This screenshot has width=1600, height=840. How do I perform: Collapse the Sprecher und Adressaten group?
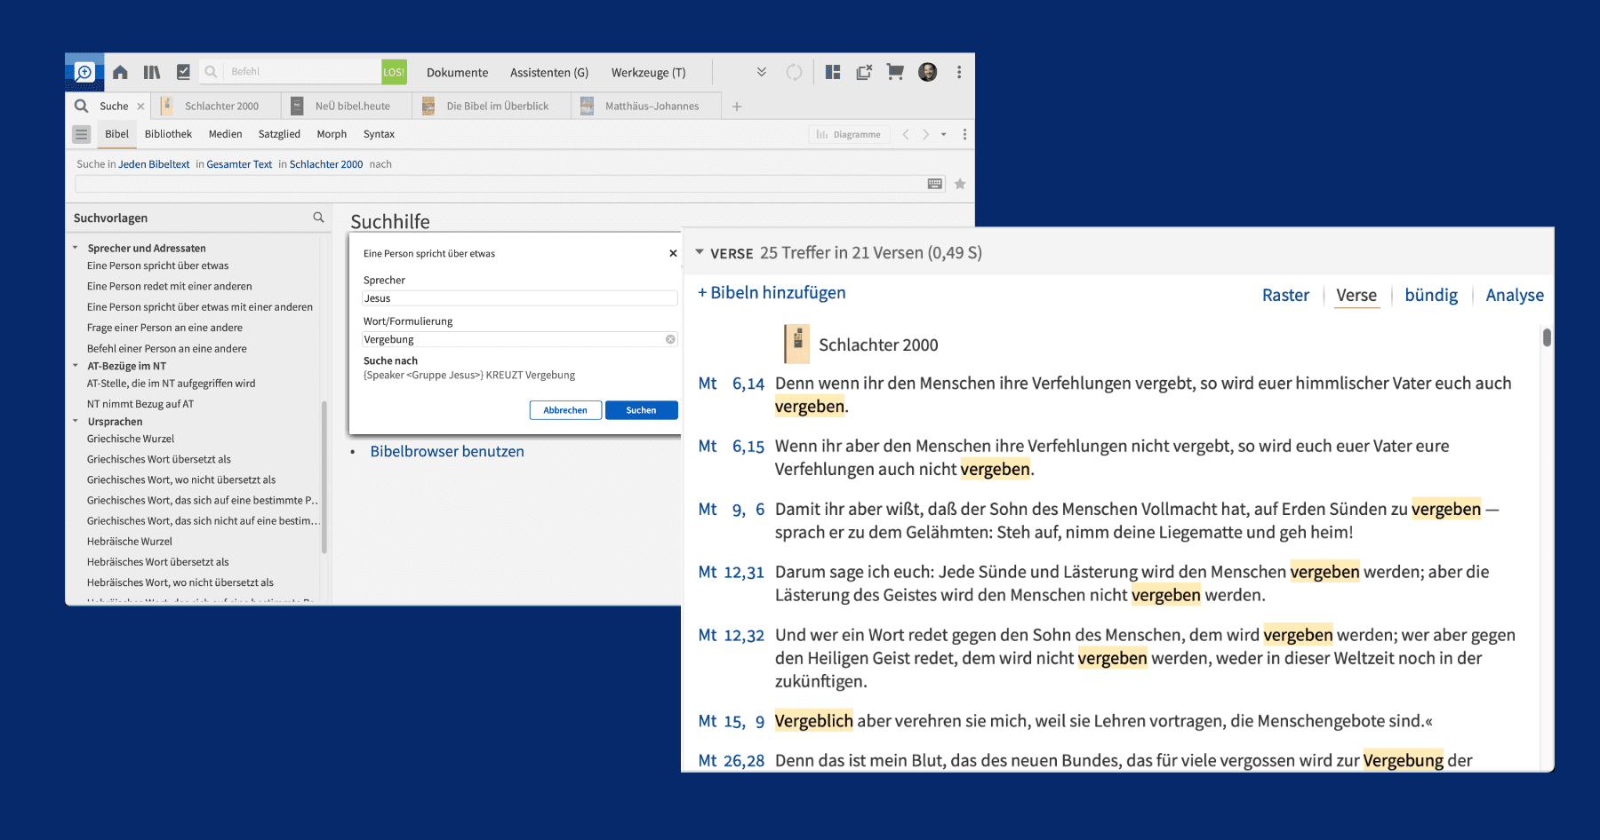76,248
